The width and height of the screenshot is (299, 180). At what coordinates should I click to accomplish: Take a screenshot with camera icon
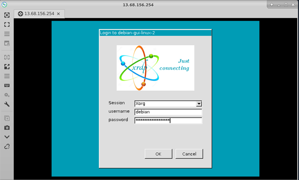pos(7,128)
